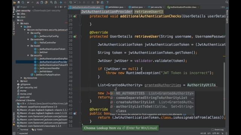Open JwtUser class in project tree
241x135 pixels.
(44, 52)
